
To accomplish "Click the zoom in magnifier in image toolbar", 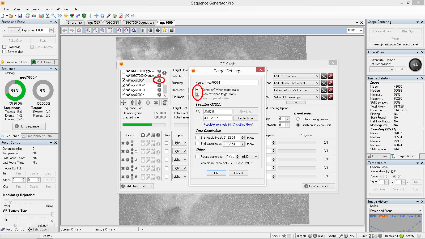I will pos(88,30).
